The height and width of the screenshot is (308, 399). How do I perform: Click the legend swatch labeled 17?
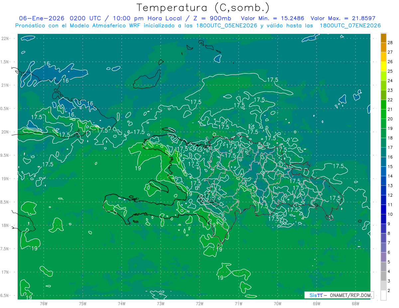click(383, 143)
